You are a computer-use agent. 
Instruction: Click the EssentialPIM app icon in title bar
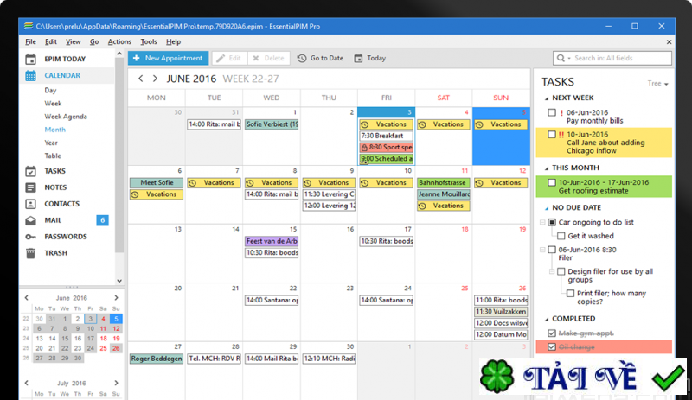coord(29,26)
